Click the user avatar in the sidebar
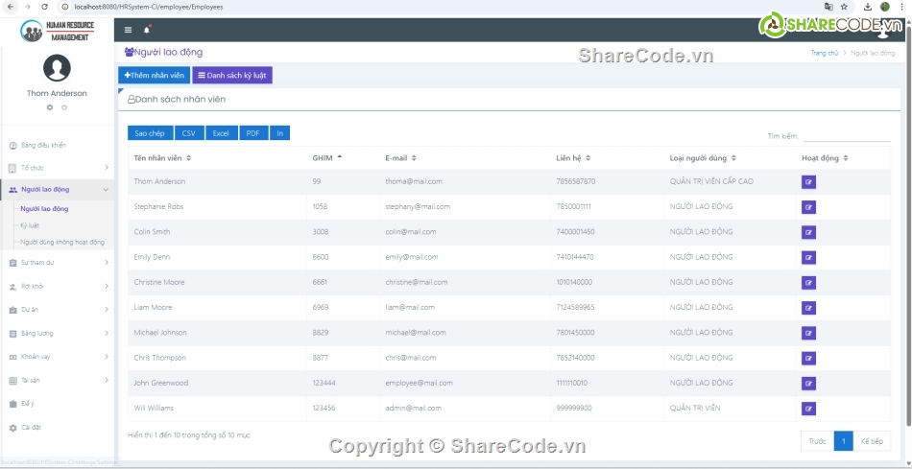Screen dimensions: 912x469 pos(57,68)
